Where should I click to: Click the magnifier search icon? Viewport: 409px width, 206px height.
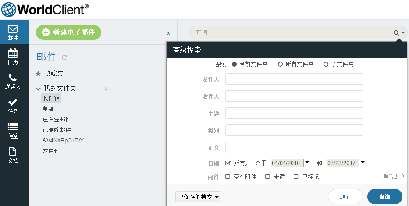click(x=396, y=32)
